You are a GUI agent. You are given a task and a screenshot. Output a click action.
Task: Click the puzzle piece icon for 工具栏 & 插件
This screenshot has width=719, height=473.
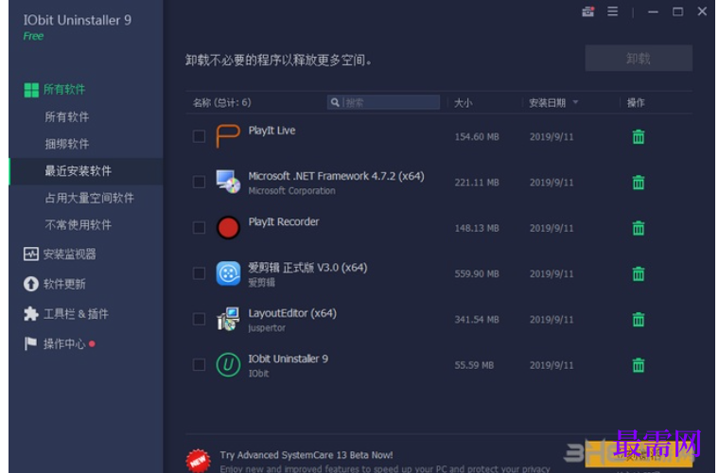(x=30, y=313)
